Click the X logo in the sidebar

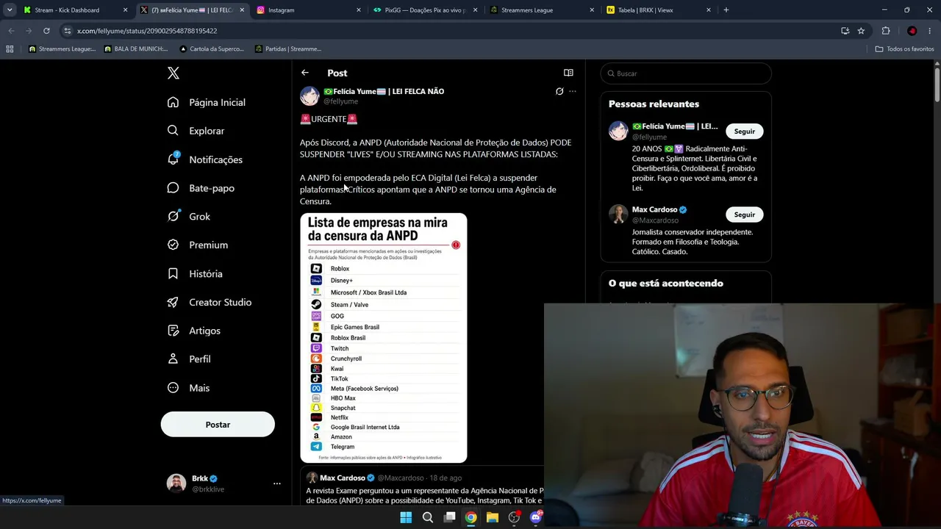(173, 73)
